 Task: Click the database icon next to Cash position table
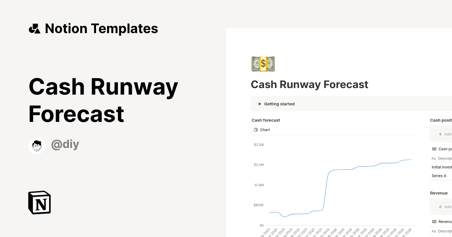[x=434, y=149]
